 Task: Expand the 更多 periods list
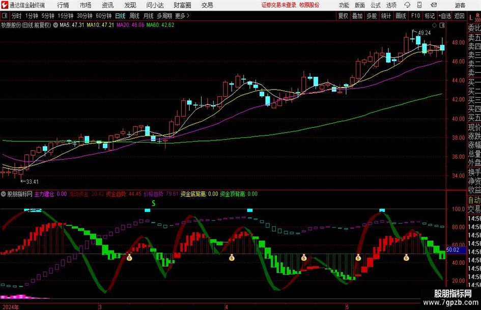(x=182, y=16)
